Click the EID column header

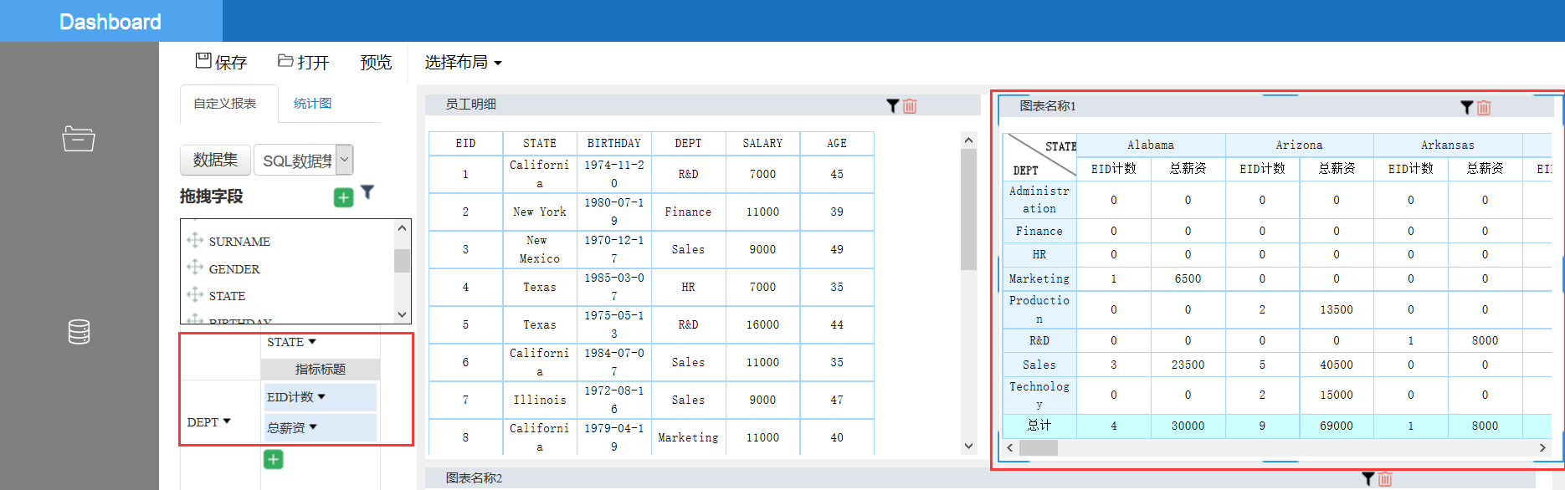pyautogui.click(x=465, y=144)
